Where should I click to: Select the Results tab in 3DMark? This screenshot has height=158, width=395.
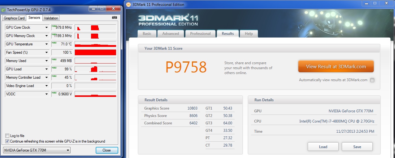pyautogui.click(x=228, y=33)
